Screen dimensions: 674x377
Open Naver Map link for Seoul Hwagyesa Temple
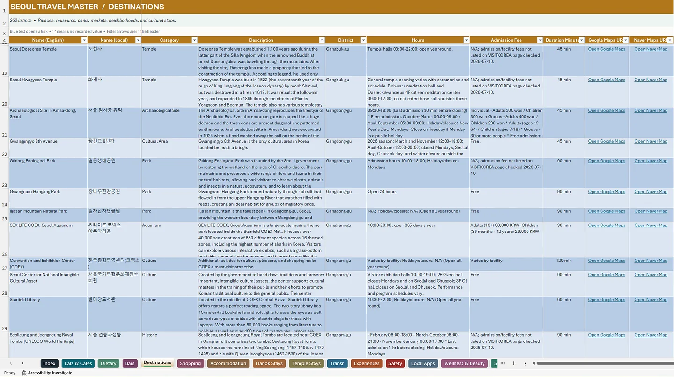click(x=651, y=80)
